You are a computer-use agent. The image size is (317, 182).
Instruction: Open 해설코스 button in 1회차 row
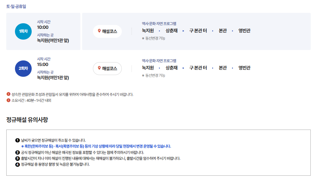107,31
